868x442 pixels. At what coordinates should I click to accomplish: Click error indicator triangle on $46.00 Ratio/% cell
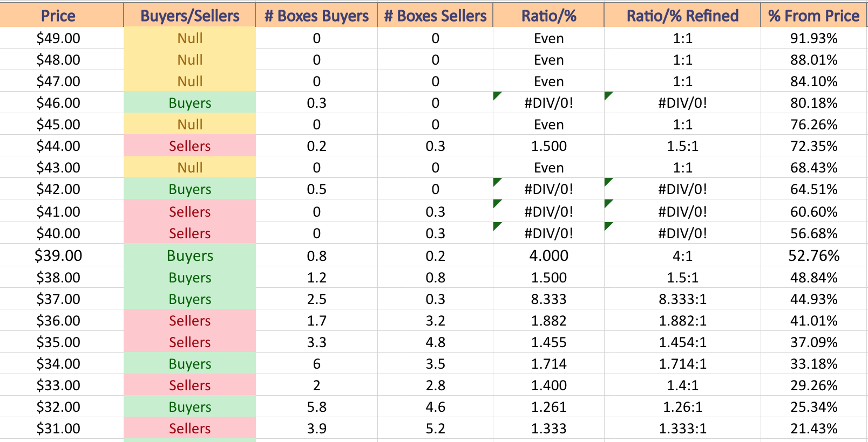tap(497, 95)
